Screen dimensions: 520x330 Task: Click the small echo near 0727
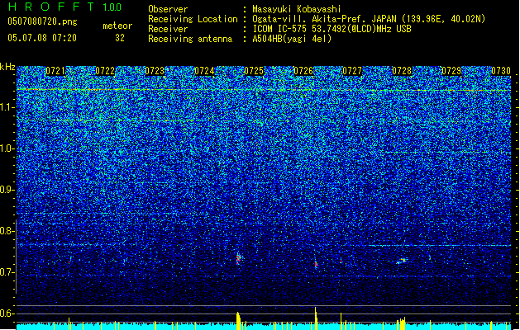tap(341, 261)
